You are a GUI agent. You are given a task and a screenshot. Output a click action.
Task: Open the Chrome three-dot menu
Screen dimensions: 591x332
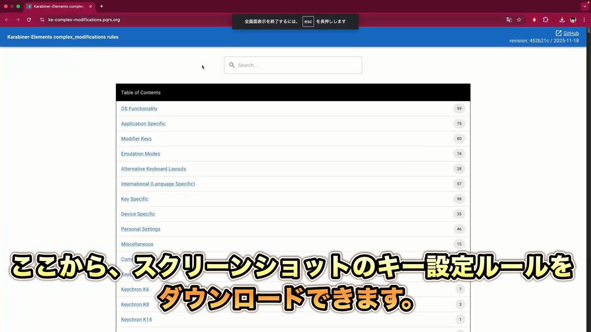coord(585,20)
